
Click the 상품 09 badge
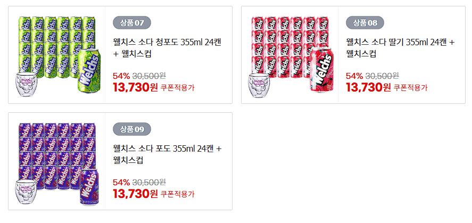coord(132,129)
